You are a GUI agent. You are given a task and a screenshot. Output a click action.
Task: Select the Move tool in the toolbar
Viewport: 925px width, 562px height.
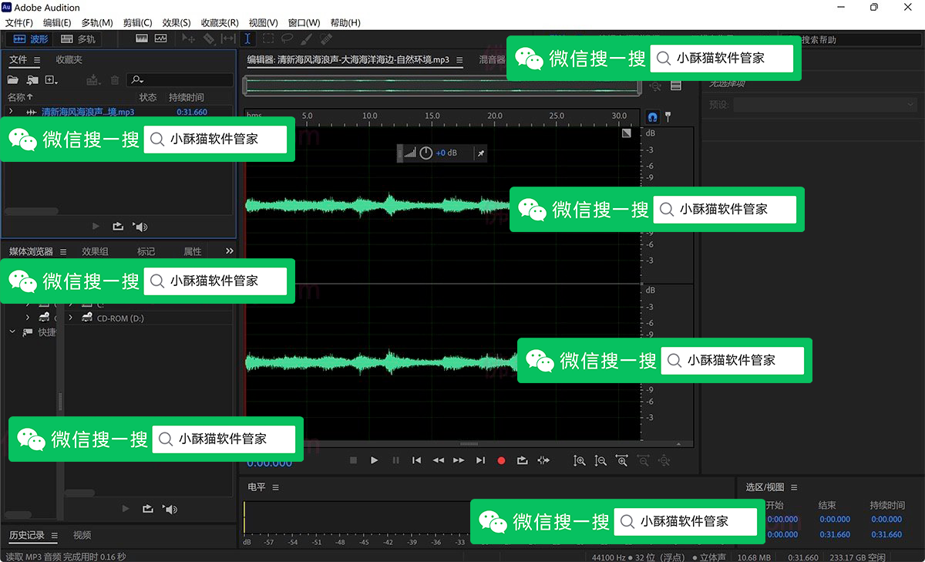(190, 39)
